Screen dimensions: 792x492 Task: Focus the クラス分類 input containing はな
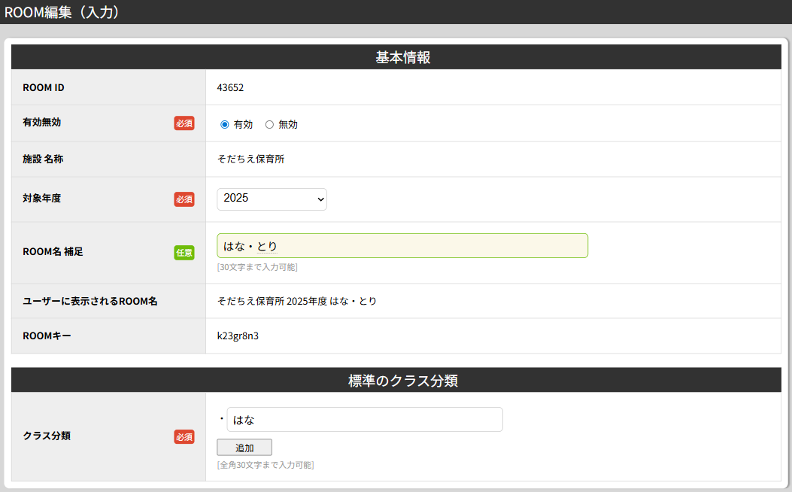(x=364, y=420)
